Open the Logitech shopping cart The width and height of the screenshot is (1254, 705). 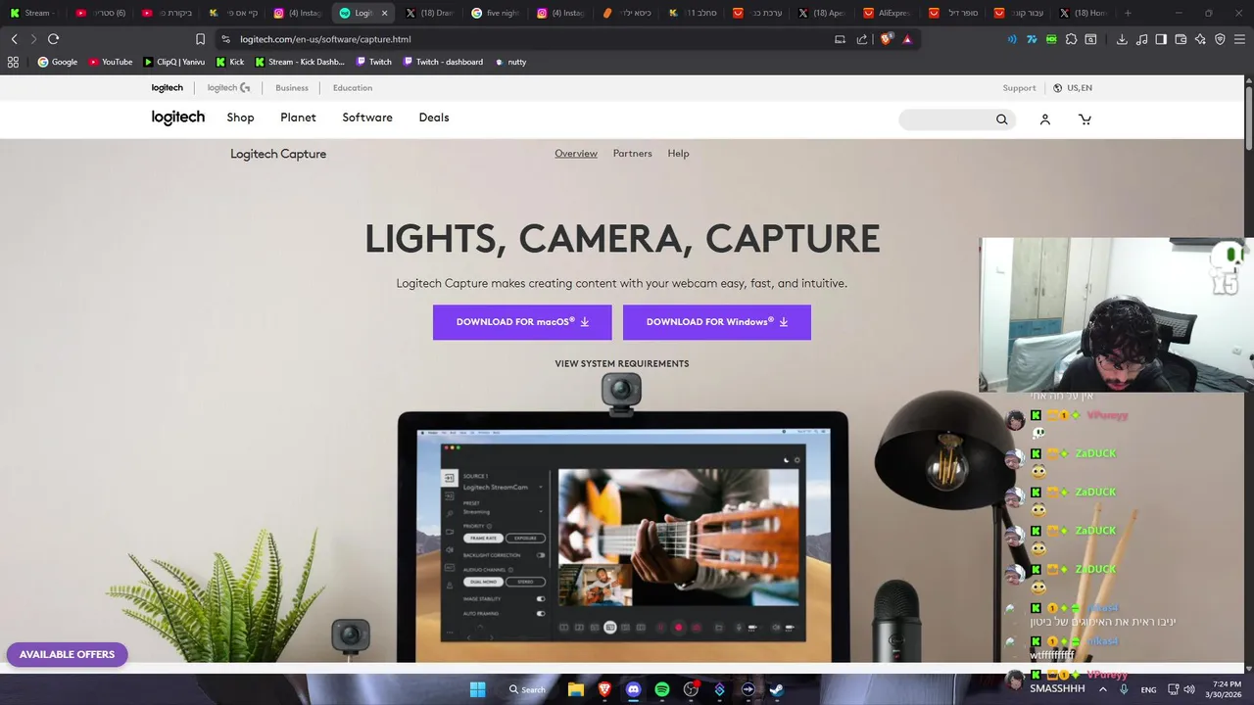[x=1085, y=119]
